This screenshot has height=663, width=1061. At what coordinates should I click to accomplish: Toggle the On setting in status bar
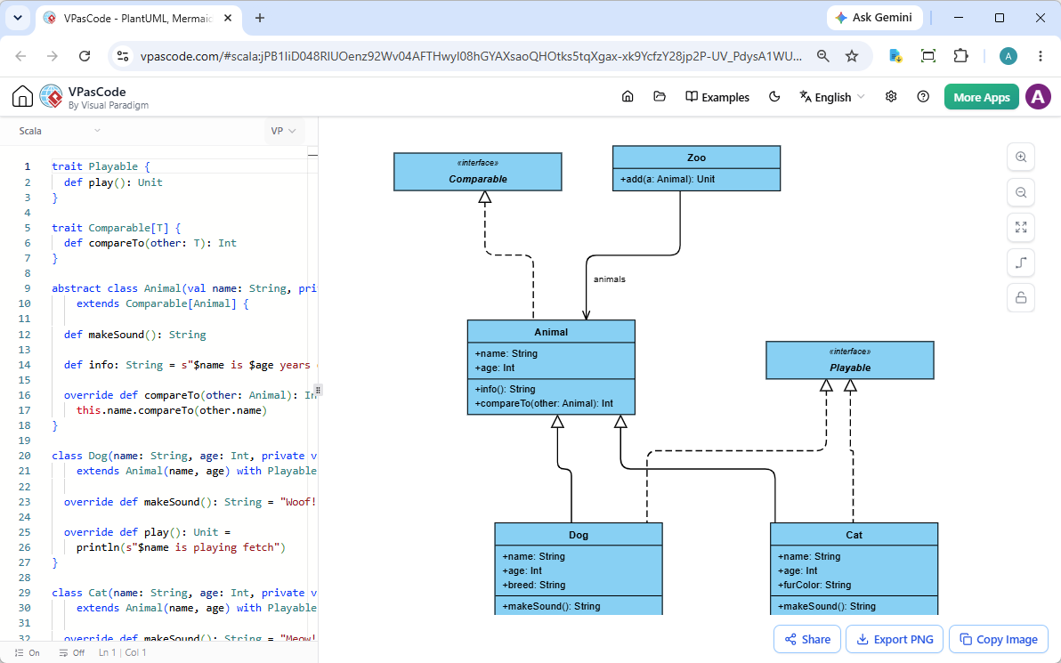[27, 653]
